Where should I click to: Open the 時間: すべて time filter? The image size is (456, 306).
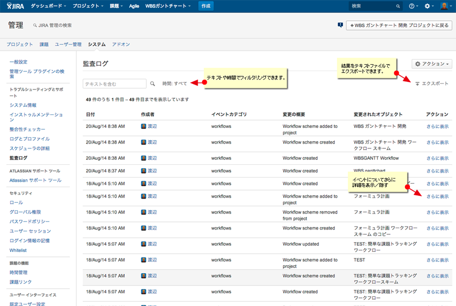point(174,83)
